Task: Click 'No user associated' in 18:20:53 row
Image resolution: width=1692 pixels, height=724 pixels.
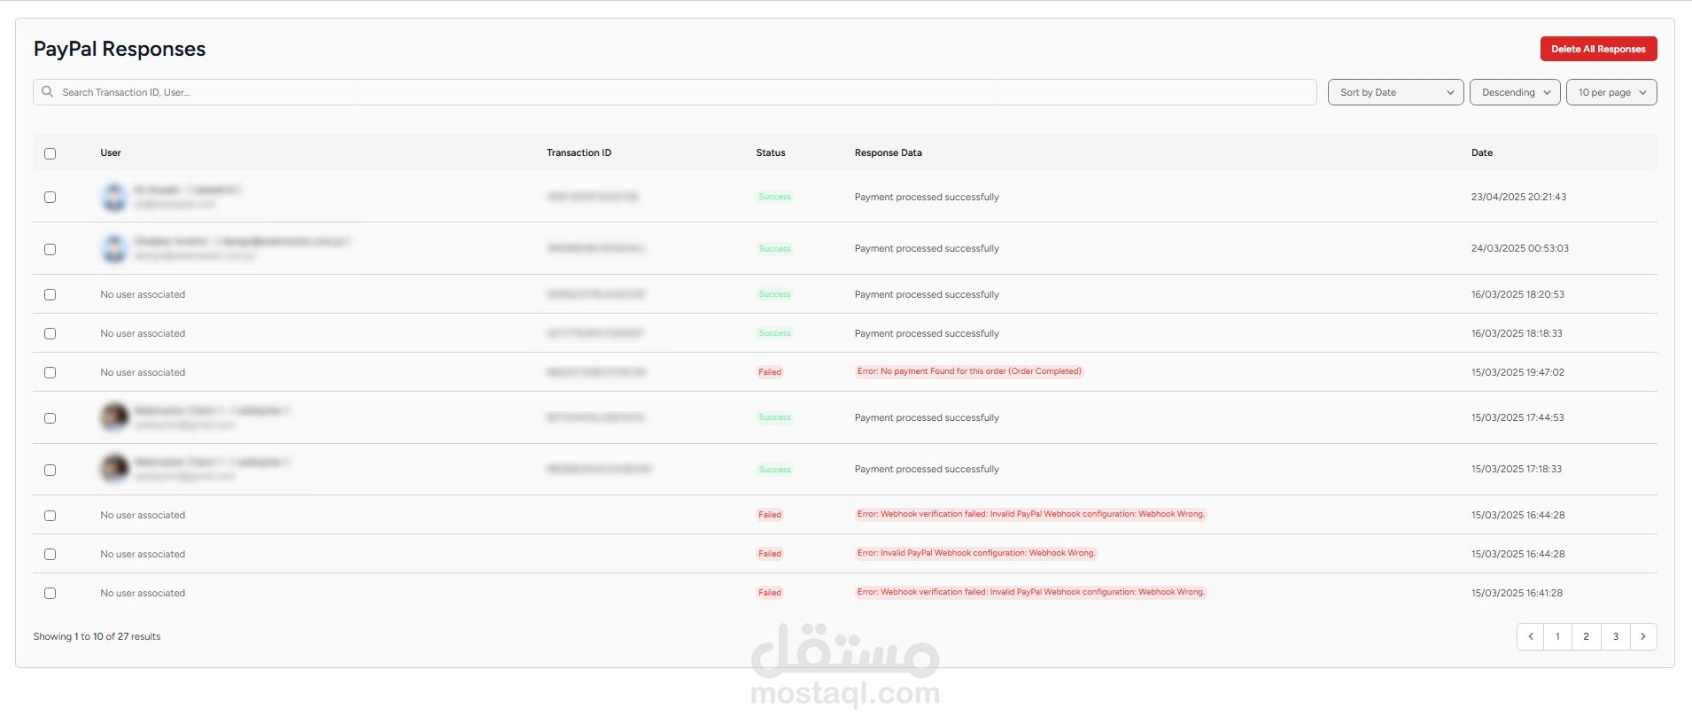Action: click(x=143, y=294)
